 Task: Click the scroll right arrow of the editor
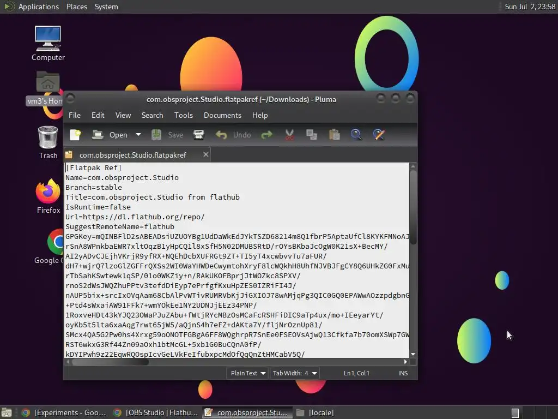(x=405, y=362)
